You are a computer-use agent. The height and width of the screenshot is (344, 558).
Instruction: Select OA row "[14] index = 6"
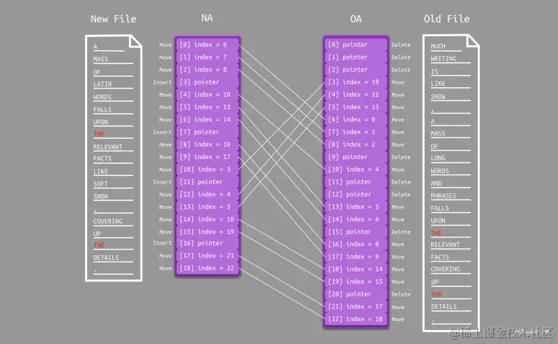(x=356, y=219)
